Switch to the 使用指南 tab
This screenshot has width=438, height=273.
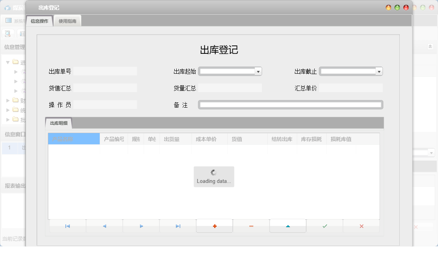(67, 20)
